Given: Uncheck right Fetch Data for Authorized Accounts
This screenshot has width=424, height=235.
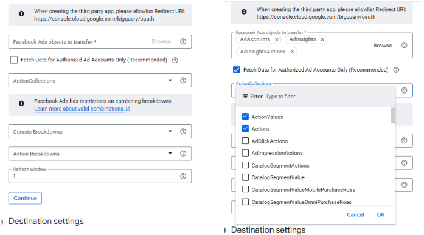Looking at the screenshot, I should point(237,70).
